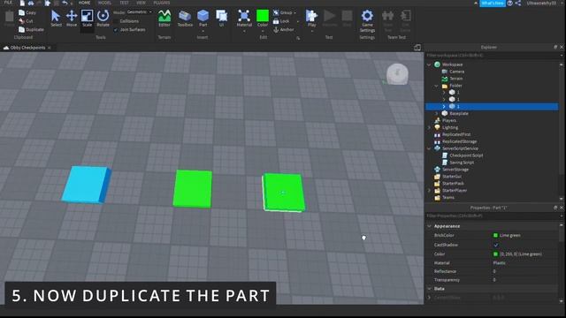Open the Material picker
This screenshot has height=318, width=566.
click(x=244, y=19)
